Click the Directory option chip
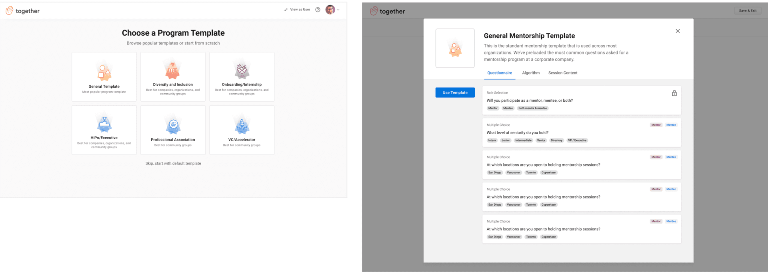Screen dimensions: 768x275 pyautogui.click(x=556, y=141)
